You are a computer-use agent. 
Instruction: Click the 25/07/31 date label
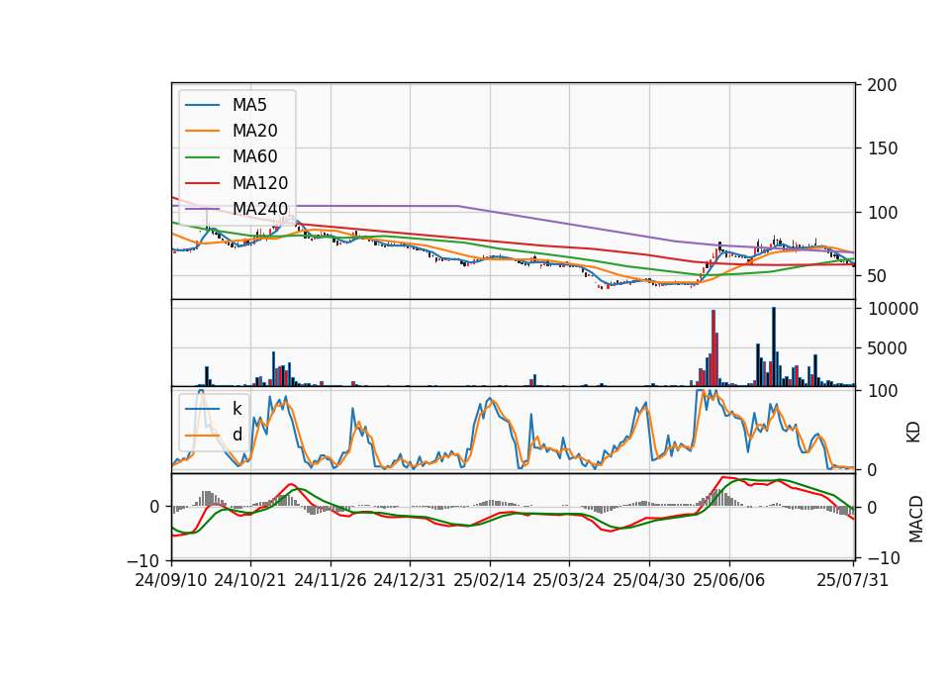point(852,580)
